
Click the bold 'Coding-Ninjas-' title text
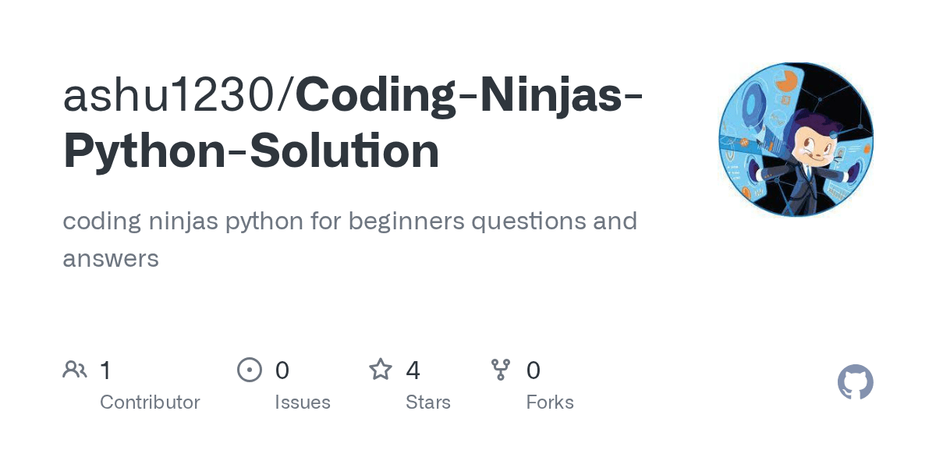[470, 94]
